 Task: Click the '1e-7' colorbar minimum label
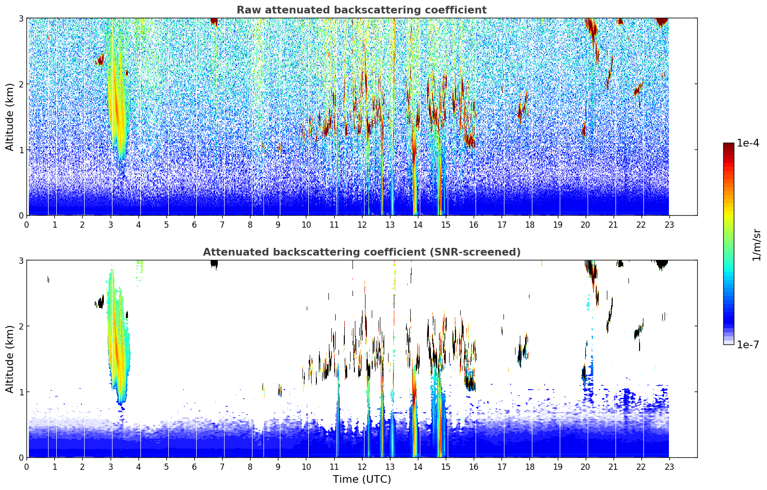coord(748,344)
